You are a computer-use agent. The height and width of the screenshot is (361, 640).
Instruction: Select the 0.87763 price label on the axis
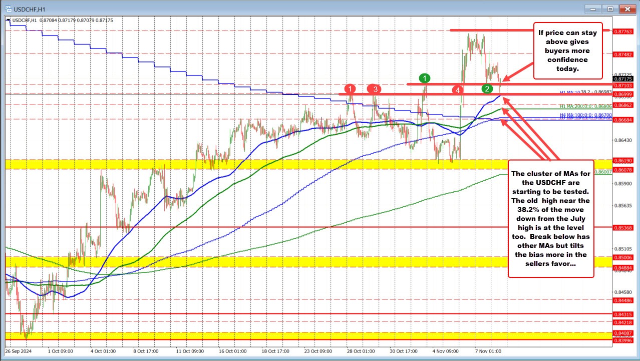point(623,31)
